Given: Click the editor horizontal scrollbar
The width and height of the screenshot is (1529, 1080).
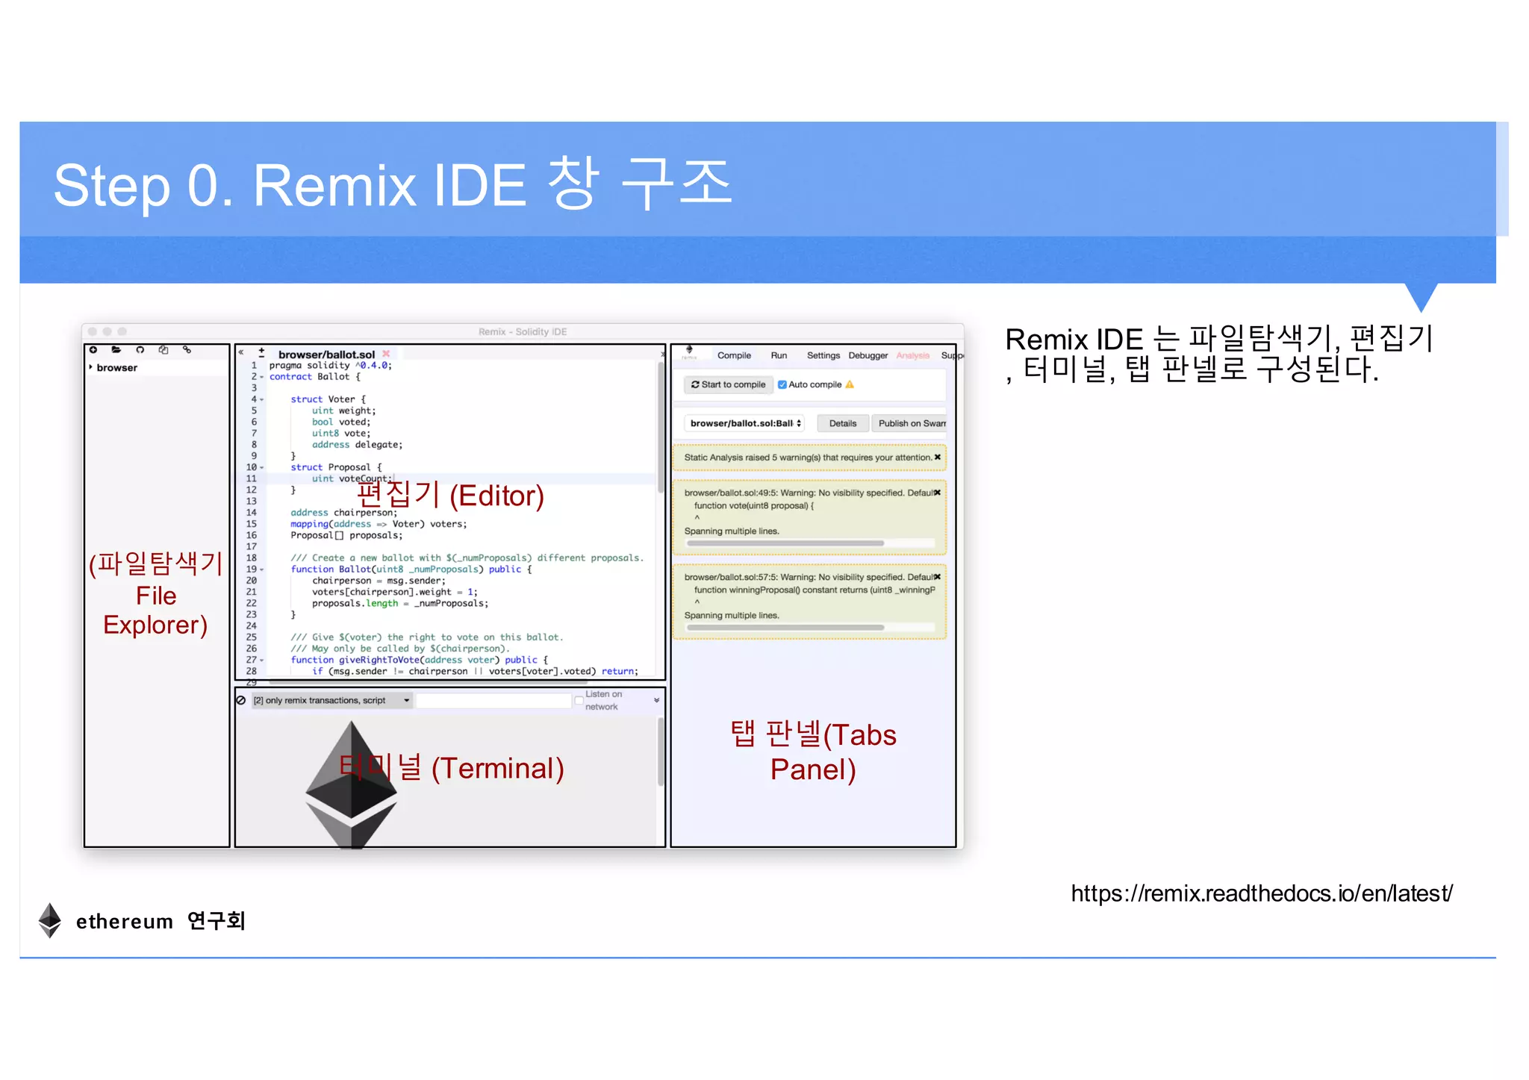Looking at the screenshot, I should coord(428,682).
